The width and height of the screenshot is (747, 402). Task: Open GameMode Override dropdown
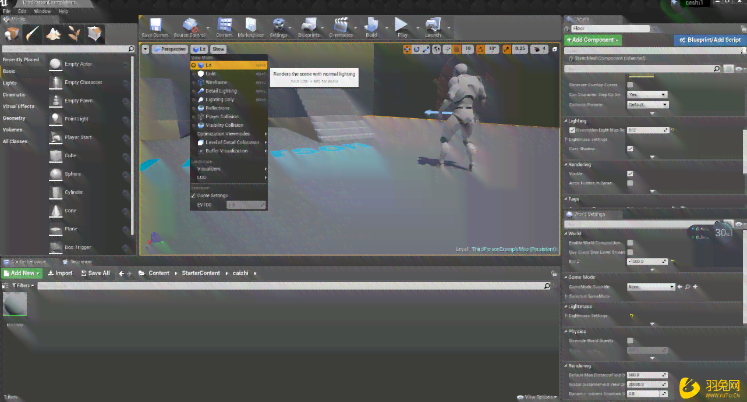tap(651, 287)
